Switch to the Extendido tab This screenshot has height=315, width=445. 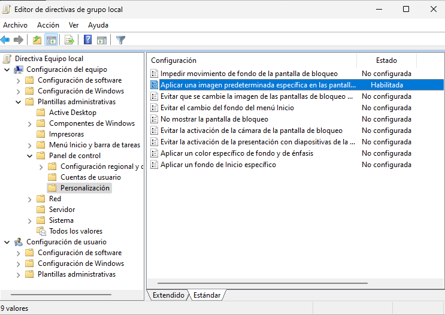click(x=168, y=295)
